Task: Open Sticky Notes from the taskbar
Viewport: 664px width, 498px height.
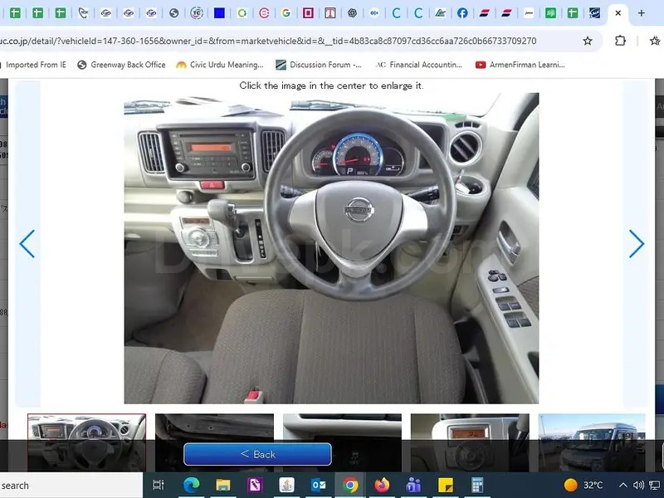Action: 445,485
